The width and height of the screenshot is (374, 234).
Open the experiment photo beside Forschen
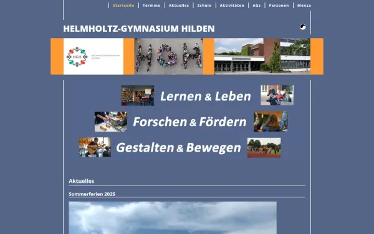point(111,122)
